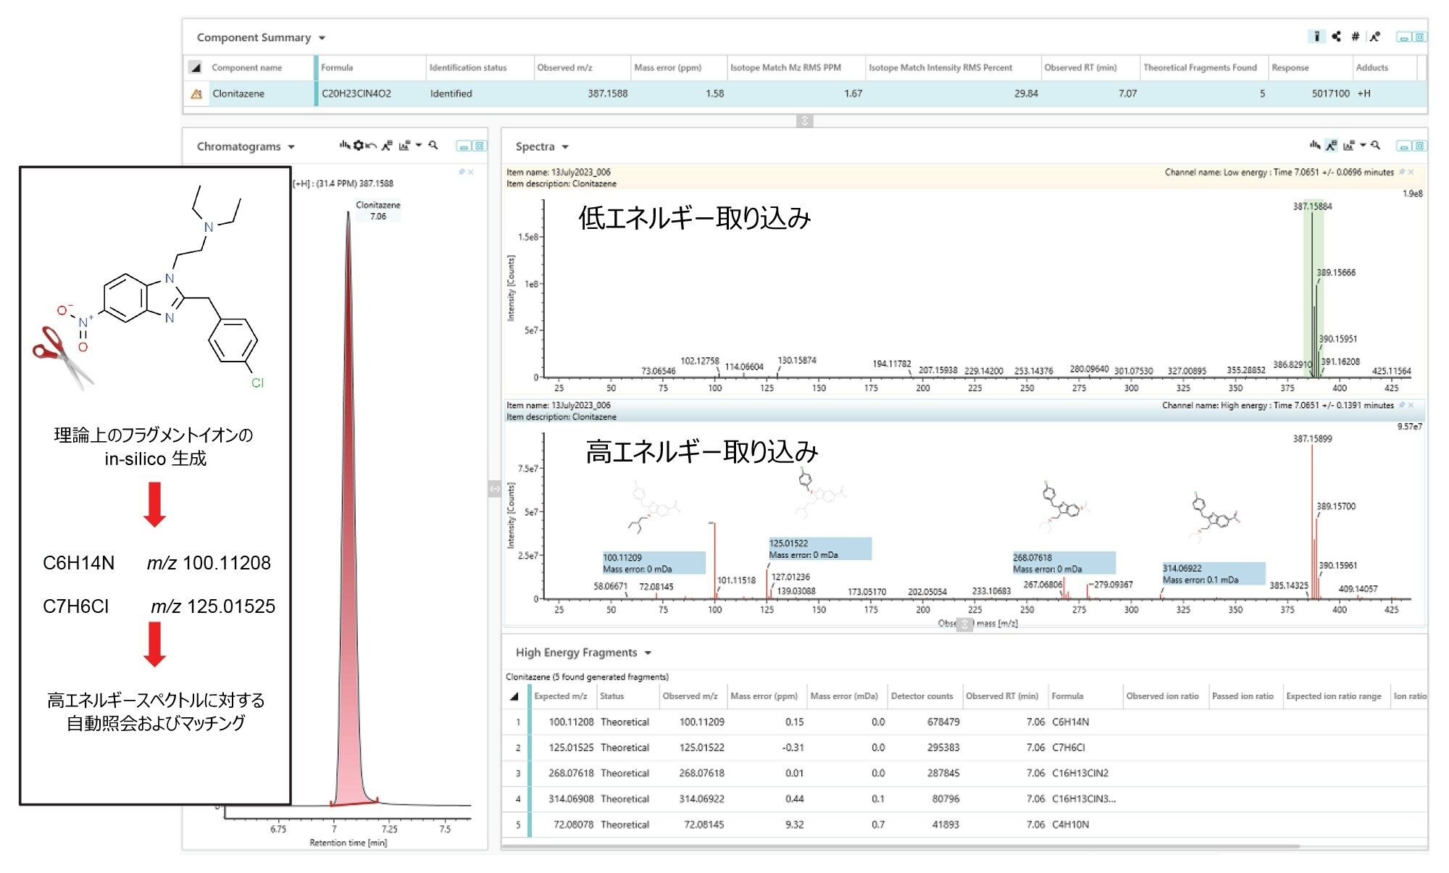Maximize the Component Summary panel
The image size is (1449, 873).
pyautogui.click(x=1419, y=37)
